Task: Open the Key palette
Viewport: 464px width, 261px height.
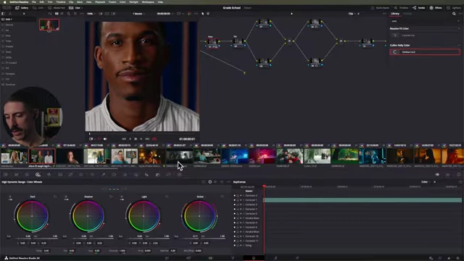Action: 158,175
